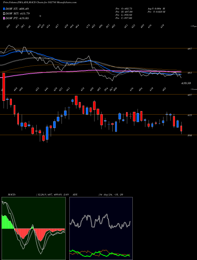The width and height of the screenshot is (197, 260).
Task: Click the 437 axis label on the candlestick chart
Action: point(190,95)
